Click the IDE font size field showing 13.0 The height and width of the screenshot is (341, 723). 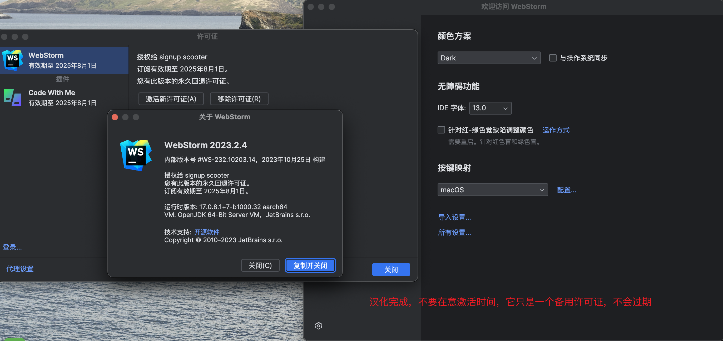click(x=484, y=108)
